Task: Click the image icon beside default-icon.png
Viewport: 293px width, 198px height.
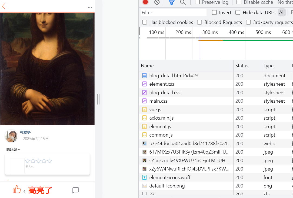Action: (x=144, y=186)
